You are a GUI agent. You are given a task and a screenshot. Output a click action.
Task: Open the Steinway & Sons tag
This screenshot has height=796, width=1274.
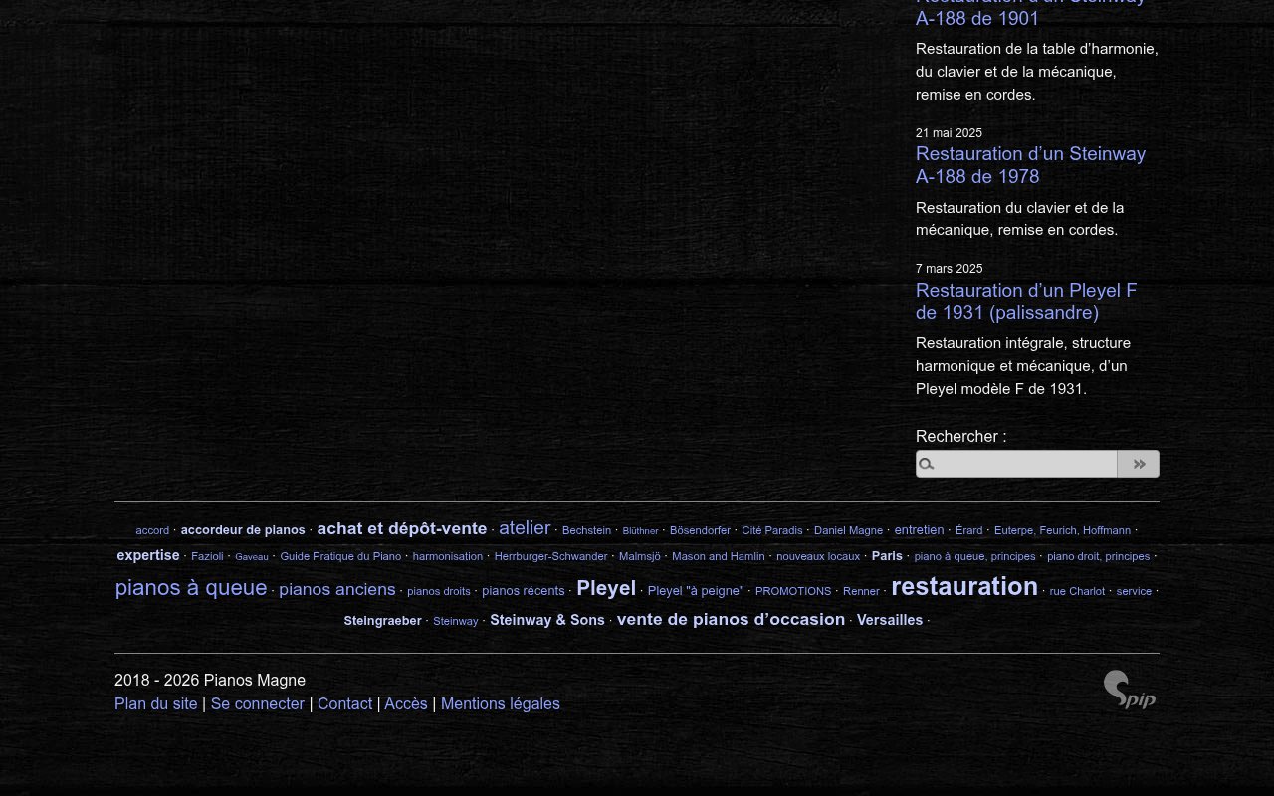coord(547,620)
